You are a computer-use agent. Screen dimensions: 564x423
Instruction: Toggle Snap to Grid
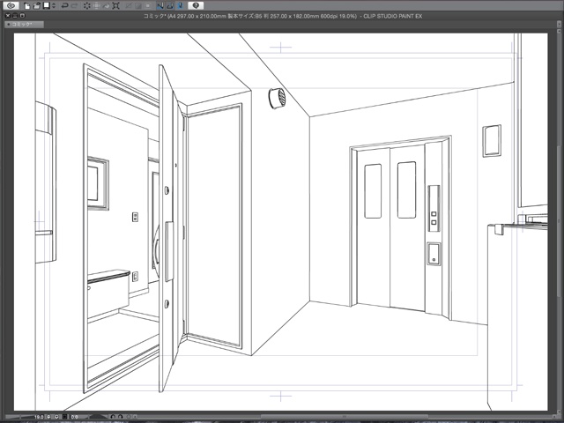[x=180, y=6]
